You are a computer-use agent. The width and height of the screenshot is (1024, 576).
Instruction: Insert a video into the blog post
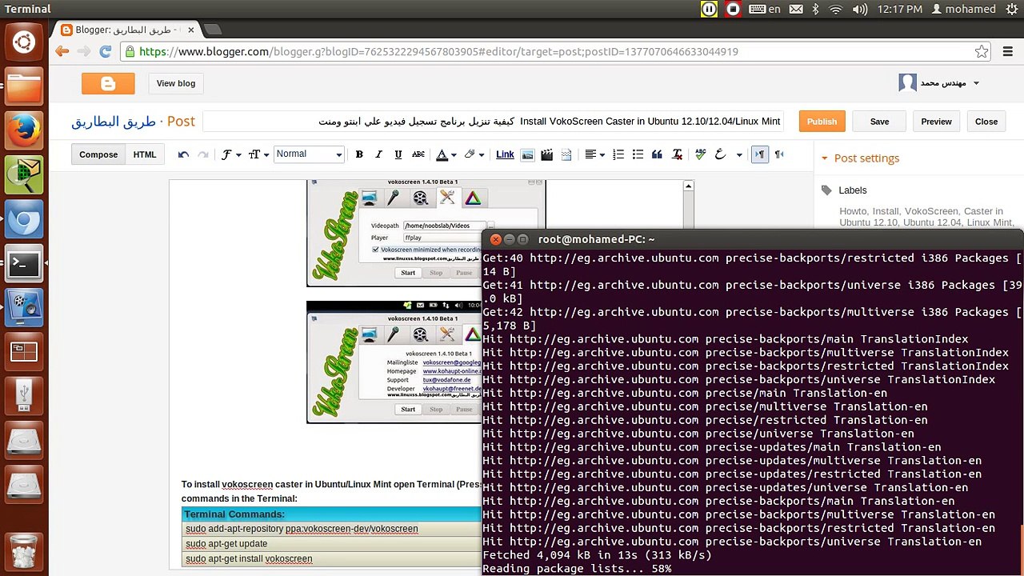[547, 154]
